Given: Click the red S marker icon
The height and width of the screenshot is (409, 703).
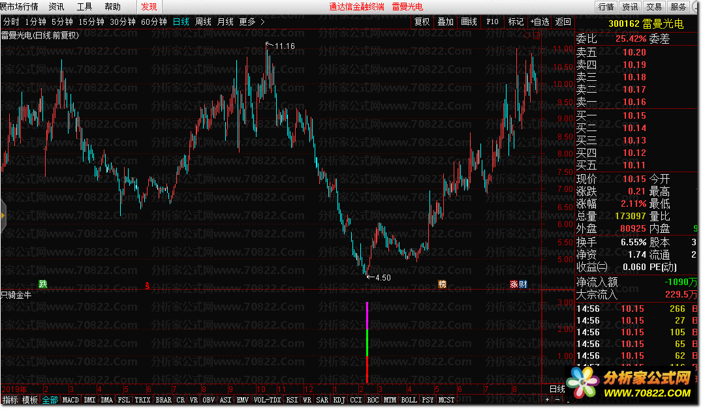Looking at the screenshot, I should pyautogui.click(x=147, y=285).
